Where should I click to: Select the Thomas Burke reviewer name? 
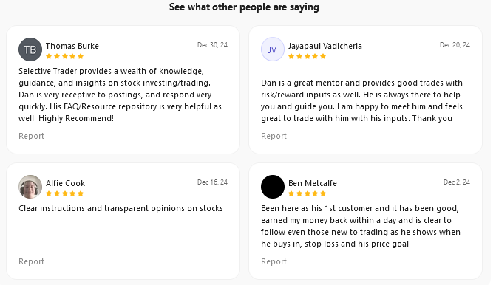coord(72,46)
